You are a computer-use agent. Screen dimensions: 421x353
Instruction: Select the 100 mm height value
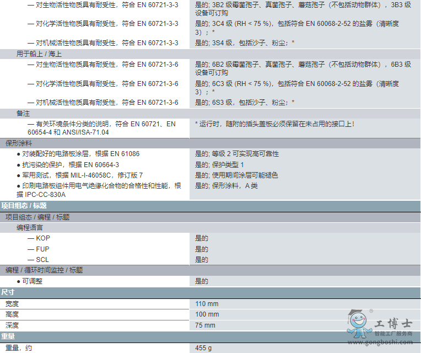tap(207, 314)
